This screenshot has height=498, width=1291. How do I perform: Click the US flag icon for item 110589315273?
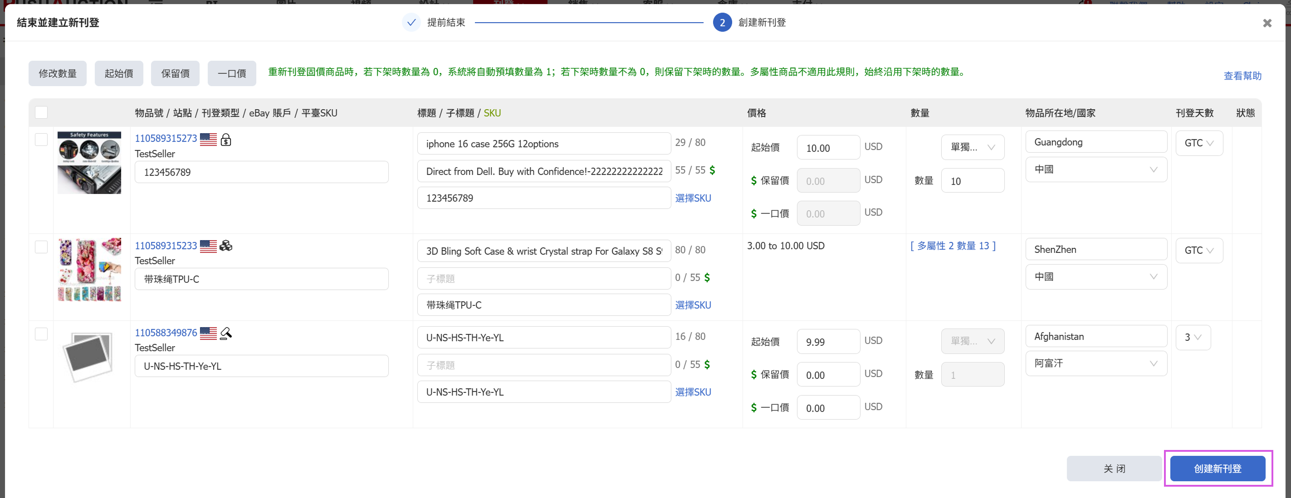coord(208,139)
